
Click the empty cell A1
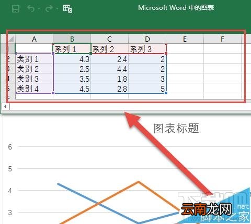34,49
